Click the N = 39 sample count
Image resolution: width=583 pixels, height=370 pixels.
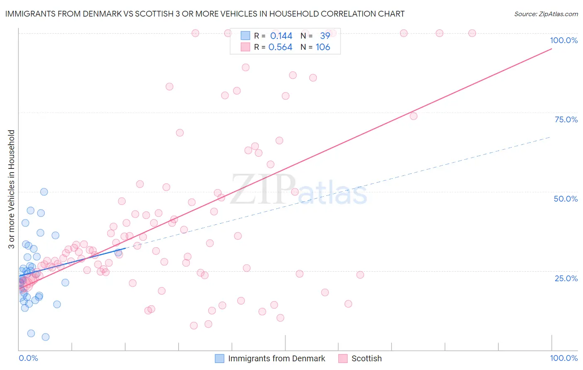pos(315,36)
